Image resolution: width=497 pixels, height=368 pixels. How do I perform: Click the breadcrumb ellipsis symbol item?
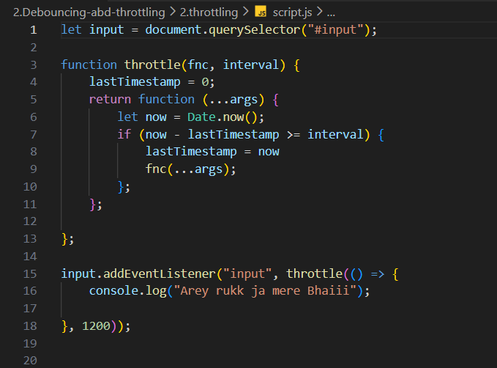331,13
